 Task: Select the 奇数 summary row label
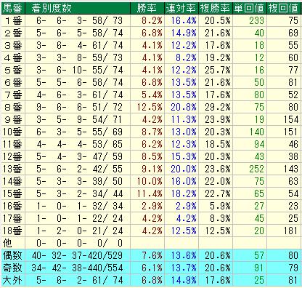(x=12, y=268)
